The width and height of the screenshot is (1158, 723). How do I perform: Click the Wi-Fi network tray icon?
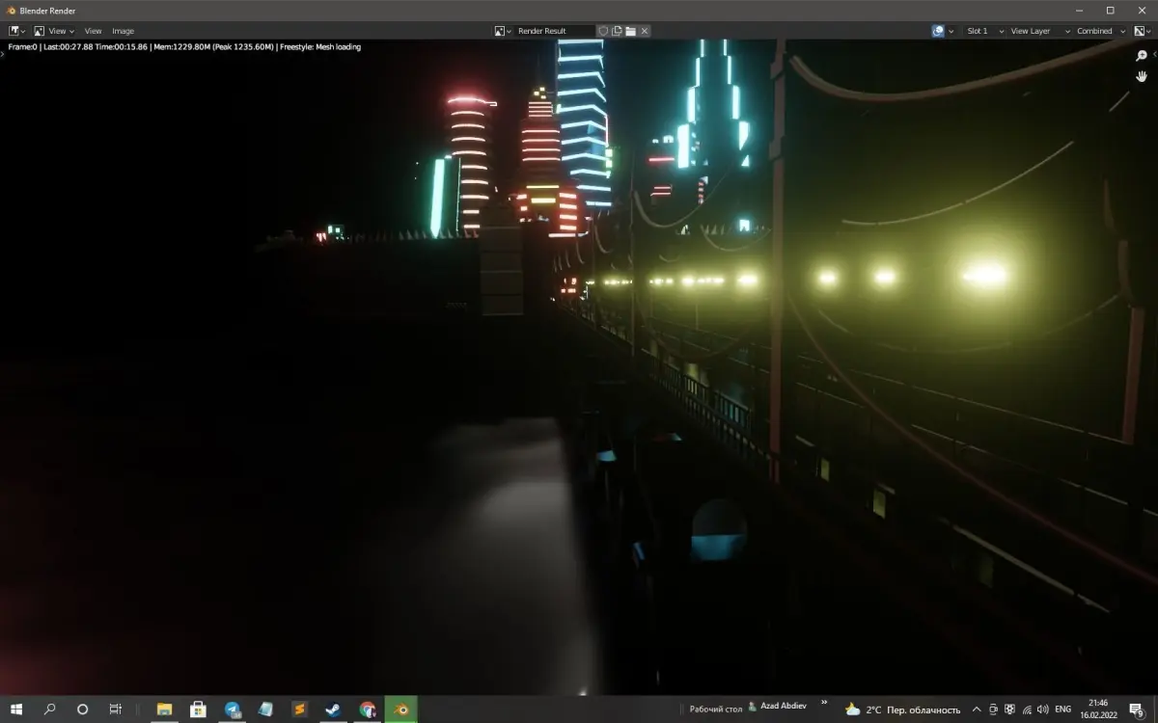coord(1027,710)
